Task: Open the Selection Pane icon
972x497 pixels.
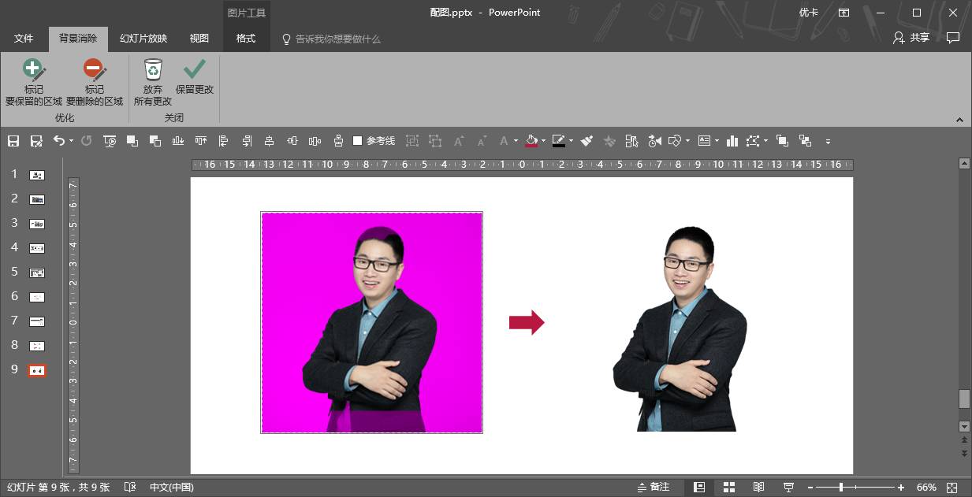Action: point(631,141)
